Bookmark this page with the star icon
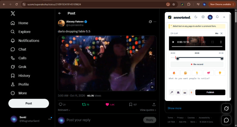The width and height of the screenshot is (237, 127). [174, 4]
